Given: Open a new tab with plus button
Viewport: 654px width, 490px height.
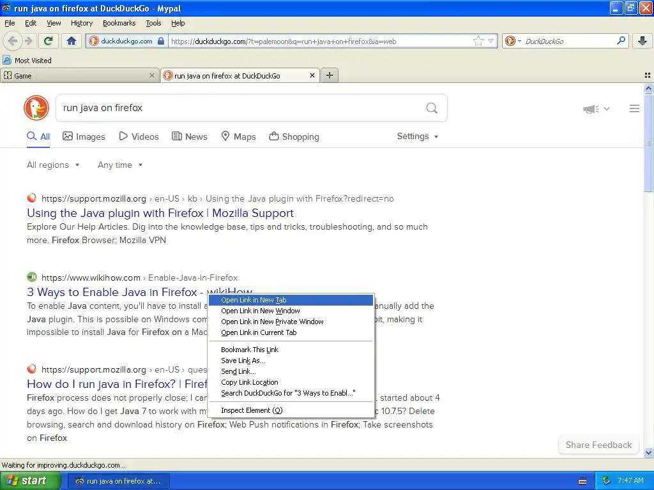Looking at the screenshot, I should coord(330,75).
